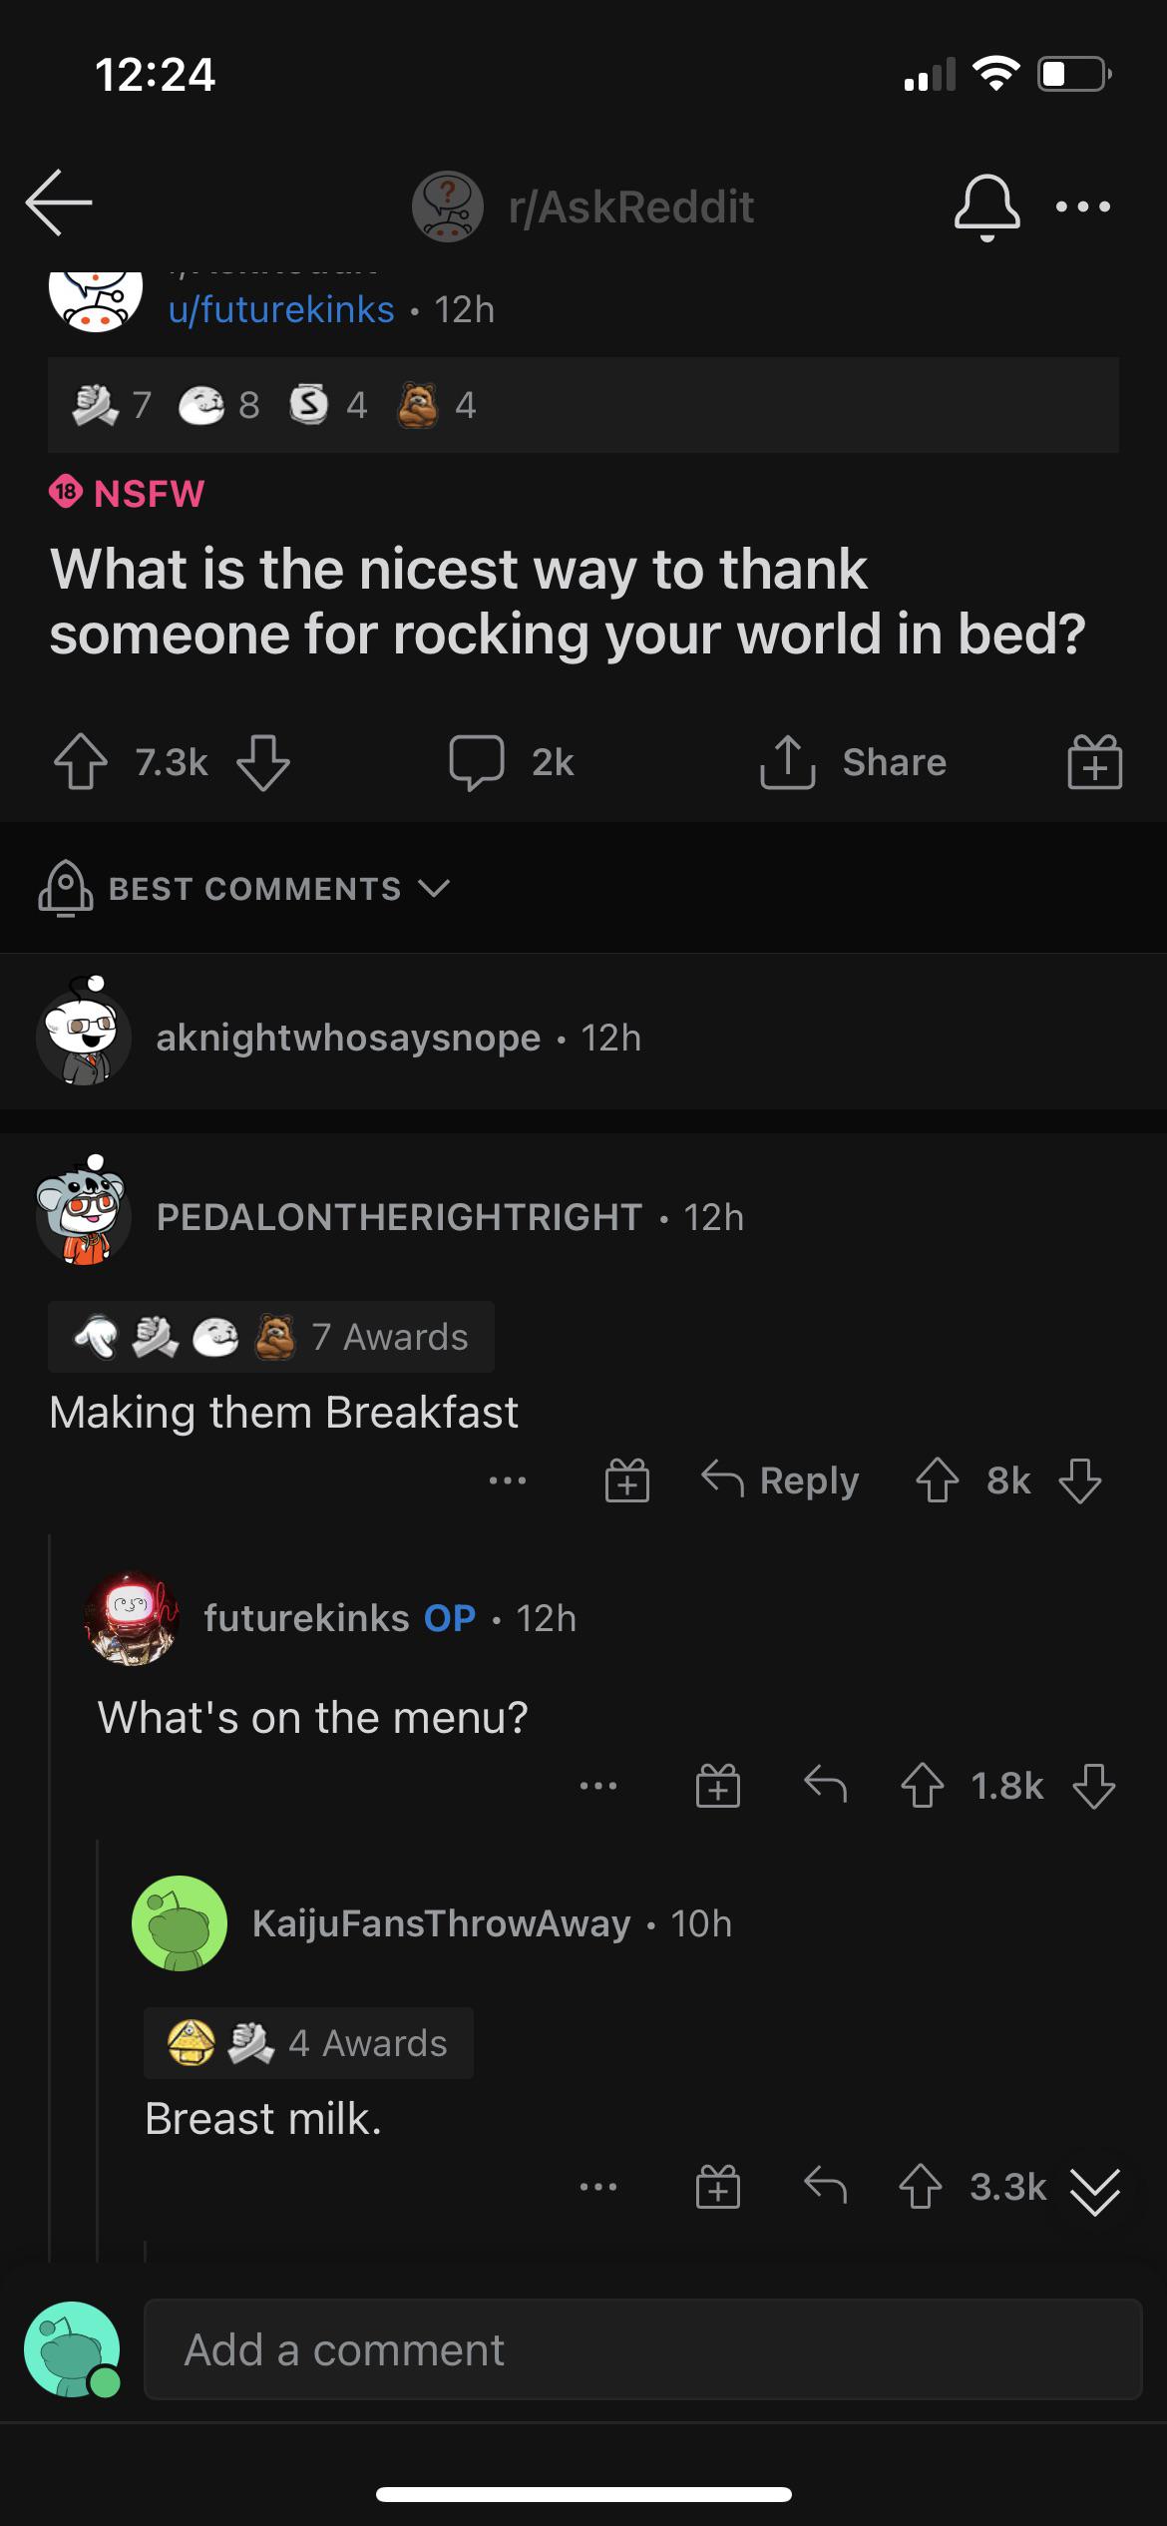
Task: Open the post's comments bubble icon
Action: 476,762
